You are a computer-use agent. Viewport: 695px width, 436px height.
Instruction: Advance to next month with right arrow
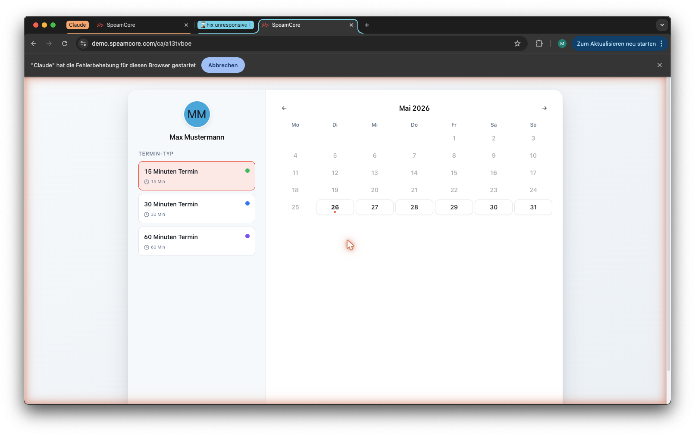(x=545, y=108)
